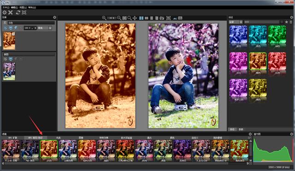Click the blue monitor icon in the mask panel

point(11,59)
